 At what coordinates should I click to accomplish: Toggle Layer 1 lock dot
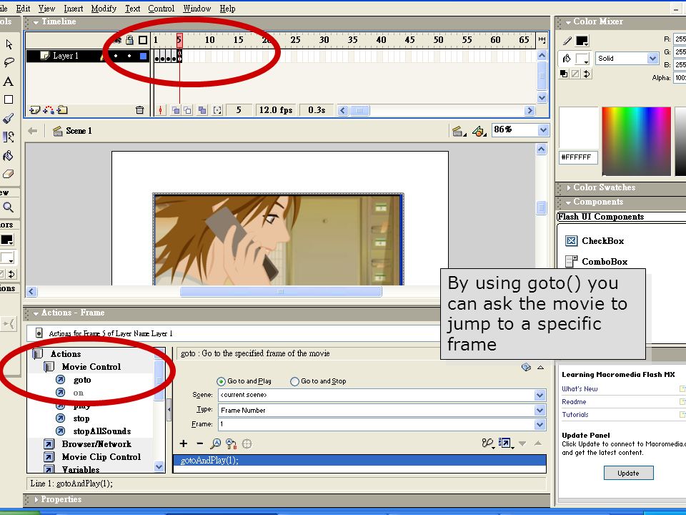click(129, 56)
